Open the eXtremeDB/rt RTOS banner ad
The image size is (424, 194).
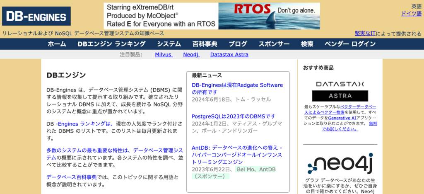click(212, 16)
